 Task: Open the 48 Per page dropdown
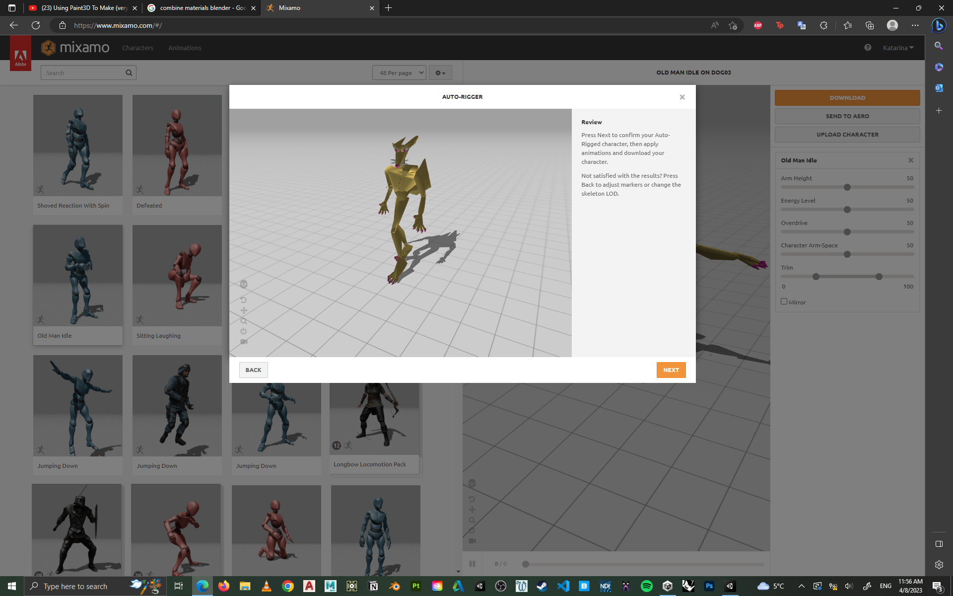pyautogui.click(x=400, y=73)
